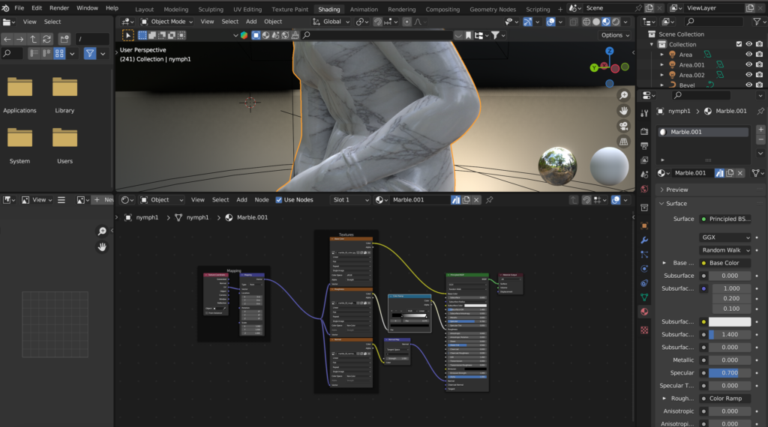Go to parent directory in file browser
This screenshot has height=427, width=768.
click(x=33, y=39)
